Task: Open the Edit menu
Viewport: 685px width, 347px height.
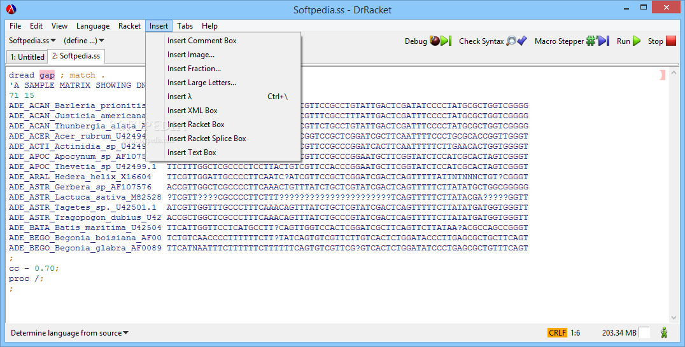Action: (x=36, y=25)
